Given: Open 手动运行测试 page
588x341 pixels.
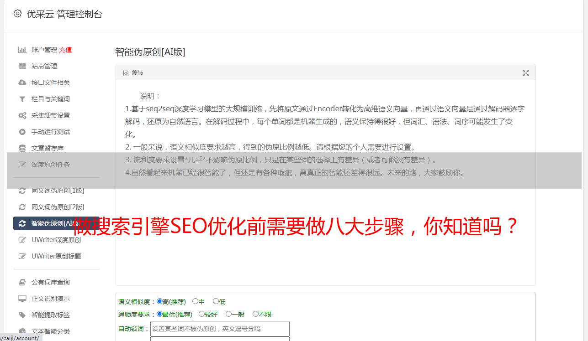Looking at the screenshot, I should click(x=51, y=132).
